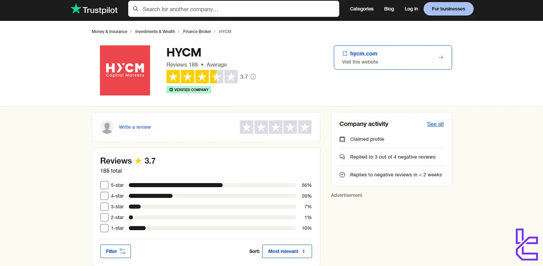This screenshot has width=543, height=266.
Task: Click the Filter button
Action: click(x=115, y=251)
